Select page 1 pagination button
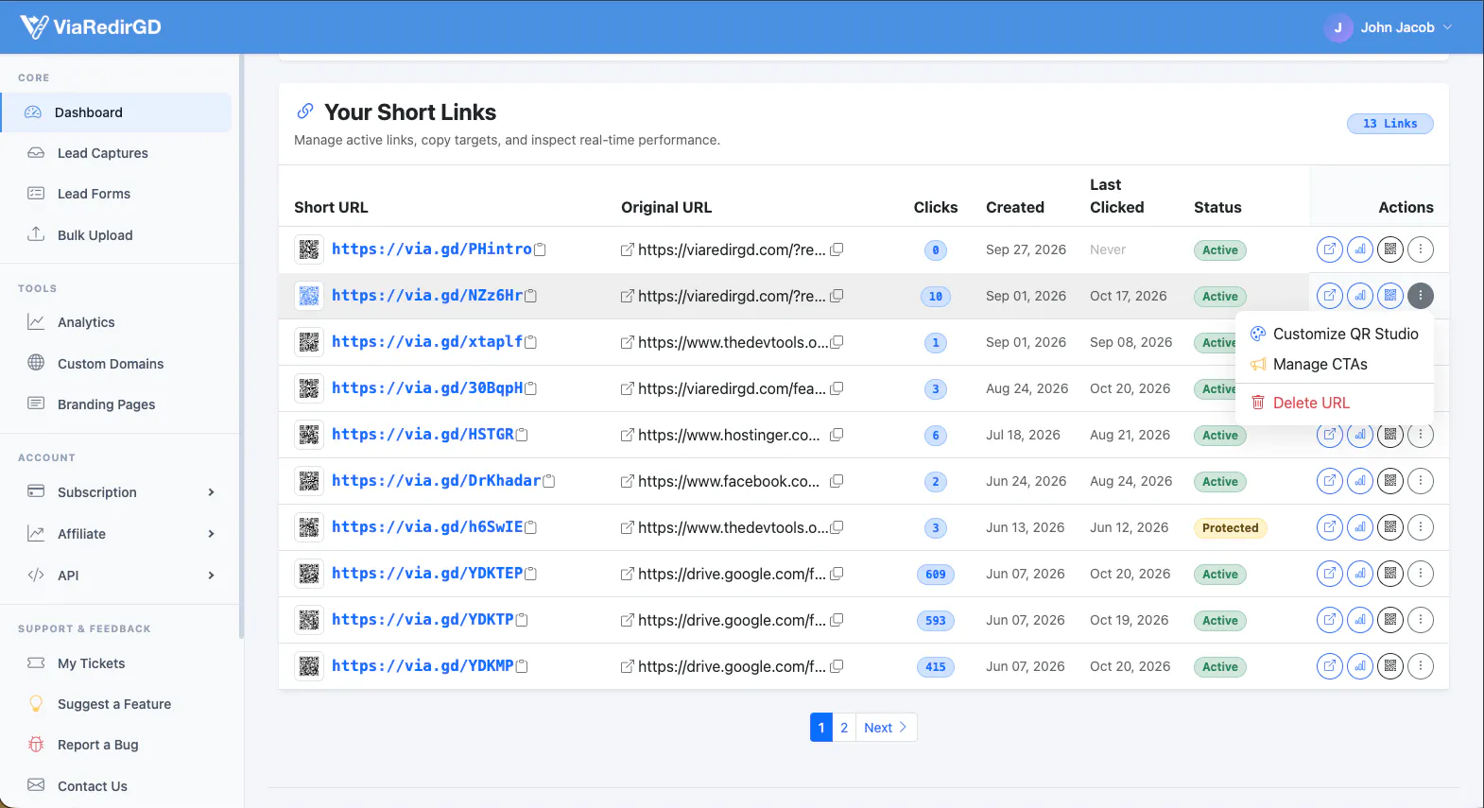Viewport: 1484px width, 808px height. (821, 728)
